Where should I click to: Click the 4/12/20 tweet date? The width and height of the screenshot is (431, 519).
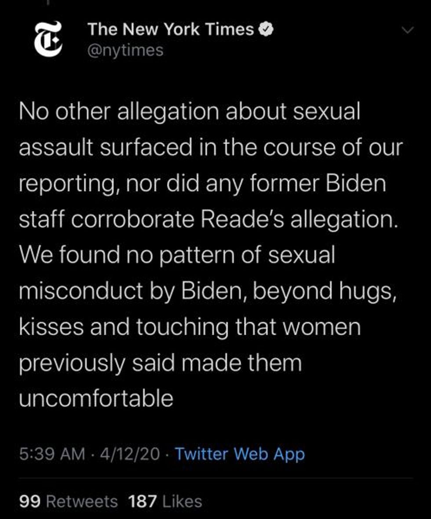tap(130, 454)
